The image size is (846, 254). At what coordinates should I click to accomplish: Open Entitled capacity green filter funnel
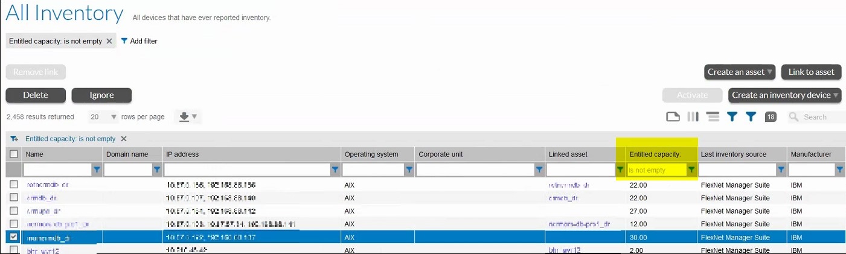point(691,170)
